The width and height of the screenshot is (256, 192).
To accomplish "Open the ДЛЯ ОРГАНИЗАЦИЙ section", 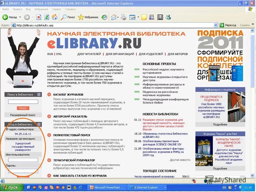I will tap(120, 54).
